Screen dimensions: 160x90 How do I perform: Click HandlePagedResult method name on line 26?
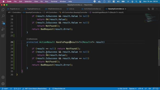(67, 42)
